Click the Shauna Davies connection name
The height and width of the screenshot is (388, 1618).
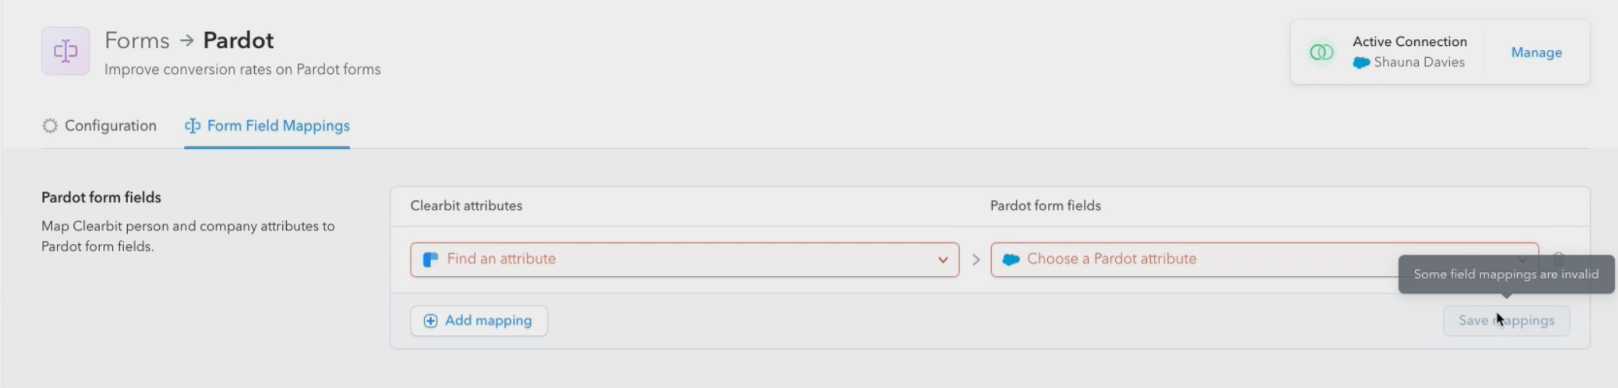click(x=1419, y=62)
